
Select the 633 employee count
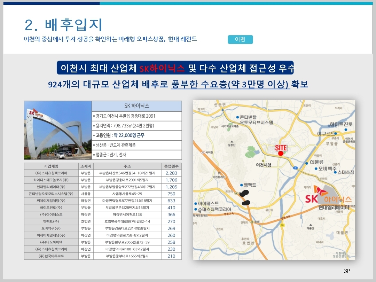tap(171, 201)
